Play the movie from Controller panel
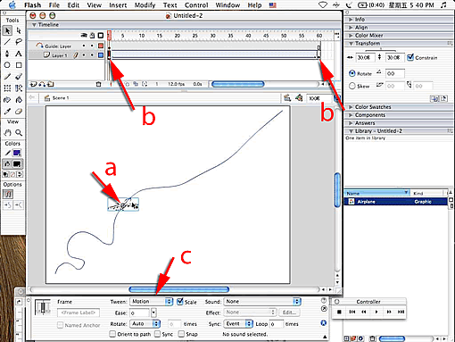 (x=376, y=312)
